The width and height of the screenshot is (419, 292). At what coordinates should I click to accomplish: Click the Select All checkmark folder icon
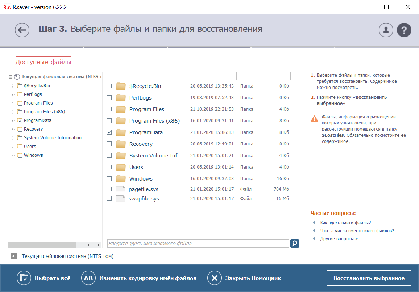[x=24, y=278]
